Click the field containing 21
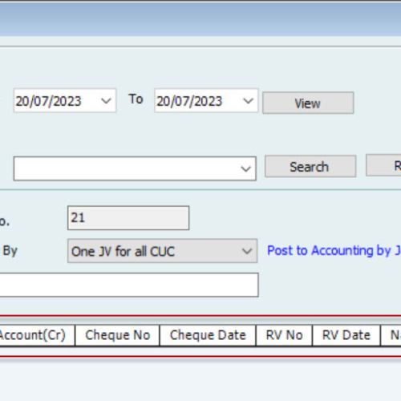Screen dimensions: 401x401 coord(128,218)
